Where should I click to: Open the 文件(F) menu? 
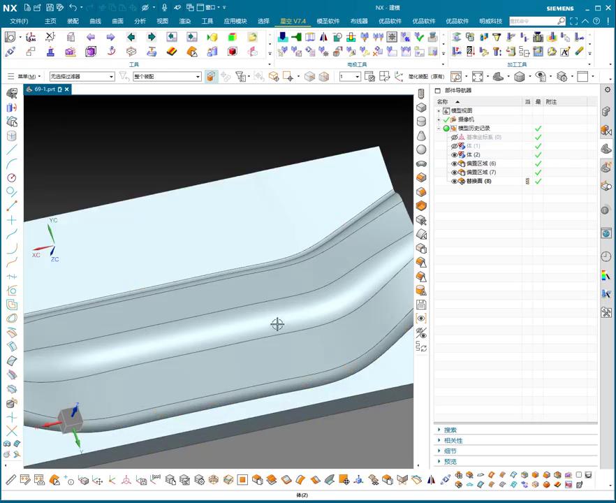click(19, 21)
